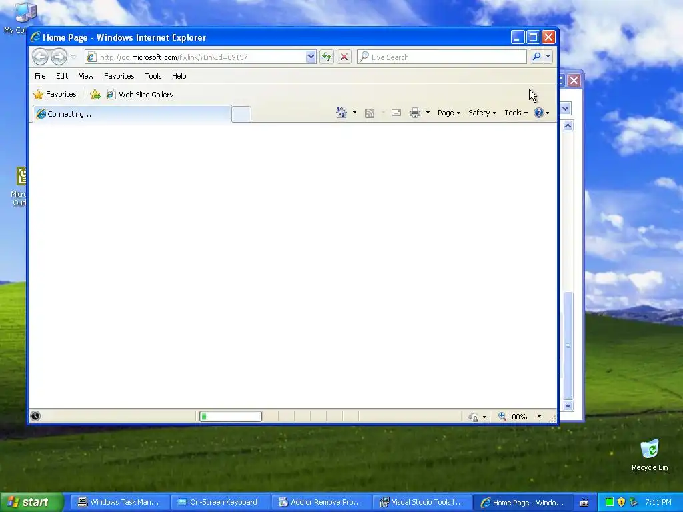Click scroll up arrow in background window
The image size is (683, 512).
coord(568,126)
